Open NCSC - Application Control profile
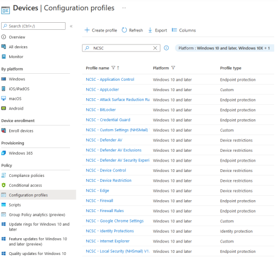Screen dimensions: 278x262 pos(110,79)
